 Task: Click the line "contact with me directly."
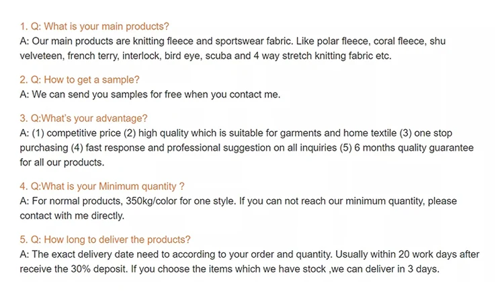pyautogui.click(x=72, y=216)
